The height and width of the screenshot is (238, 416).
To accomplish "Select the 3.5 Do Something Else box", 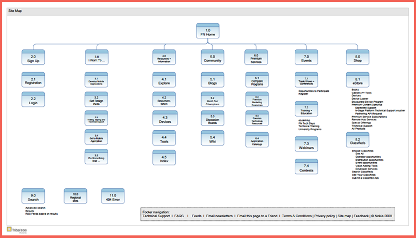I will tap(96, 157).
